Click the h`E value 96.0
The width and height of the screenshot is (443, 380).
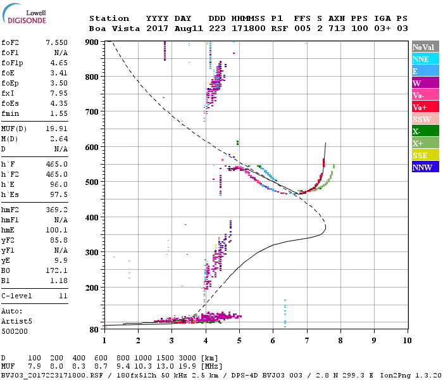pyautogui.click(x=59, y=185)
